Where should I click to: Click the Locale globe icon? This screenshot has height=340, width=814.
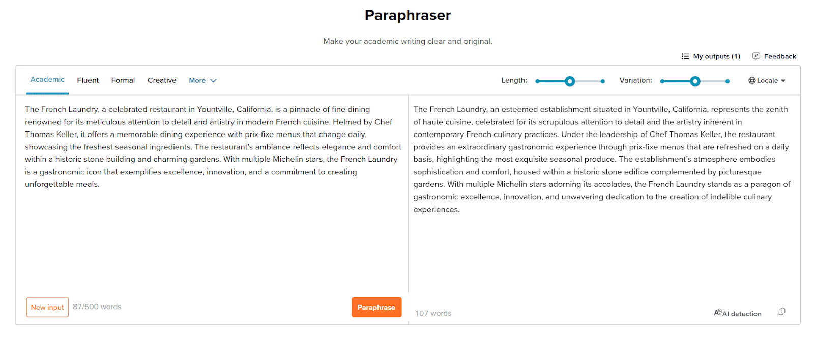tap(752, 80)
